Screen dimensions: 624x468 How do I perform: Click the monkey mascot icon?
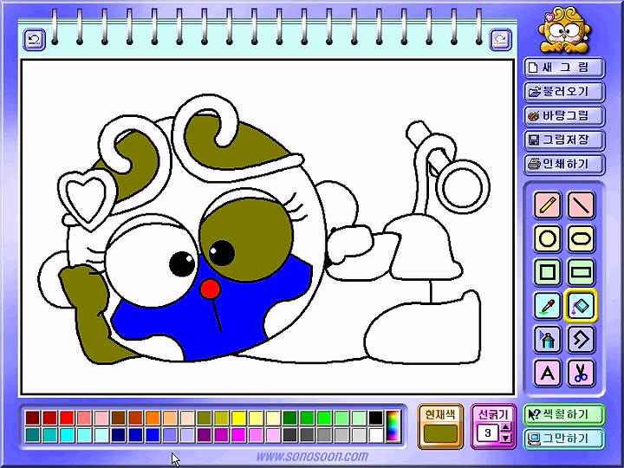(564, 29)
